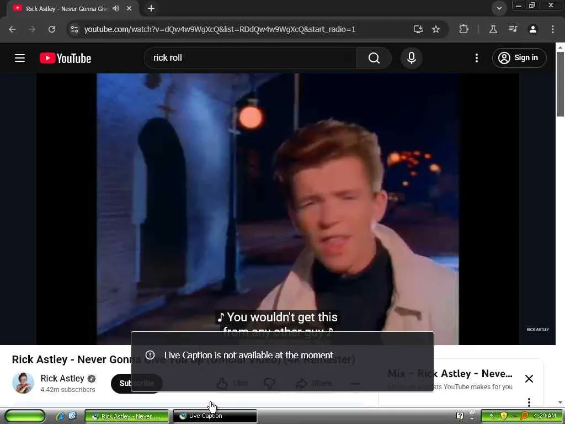Click the security shield tray icon
Image resolution: width=565 pixels, height=424 pixels.
pyautogui.click(x=504, y=416)
